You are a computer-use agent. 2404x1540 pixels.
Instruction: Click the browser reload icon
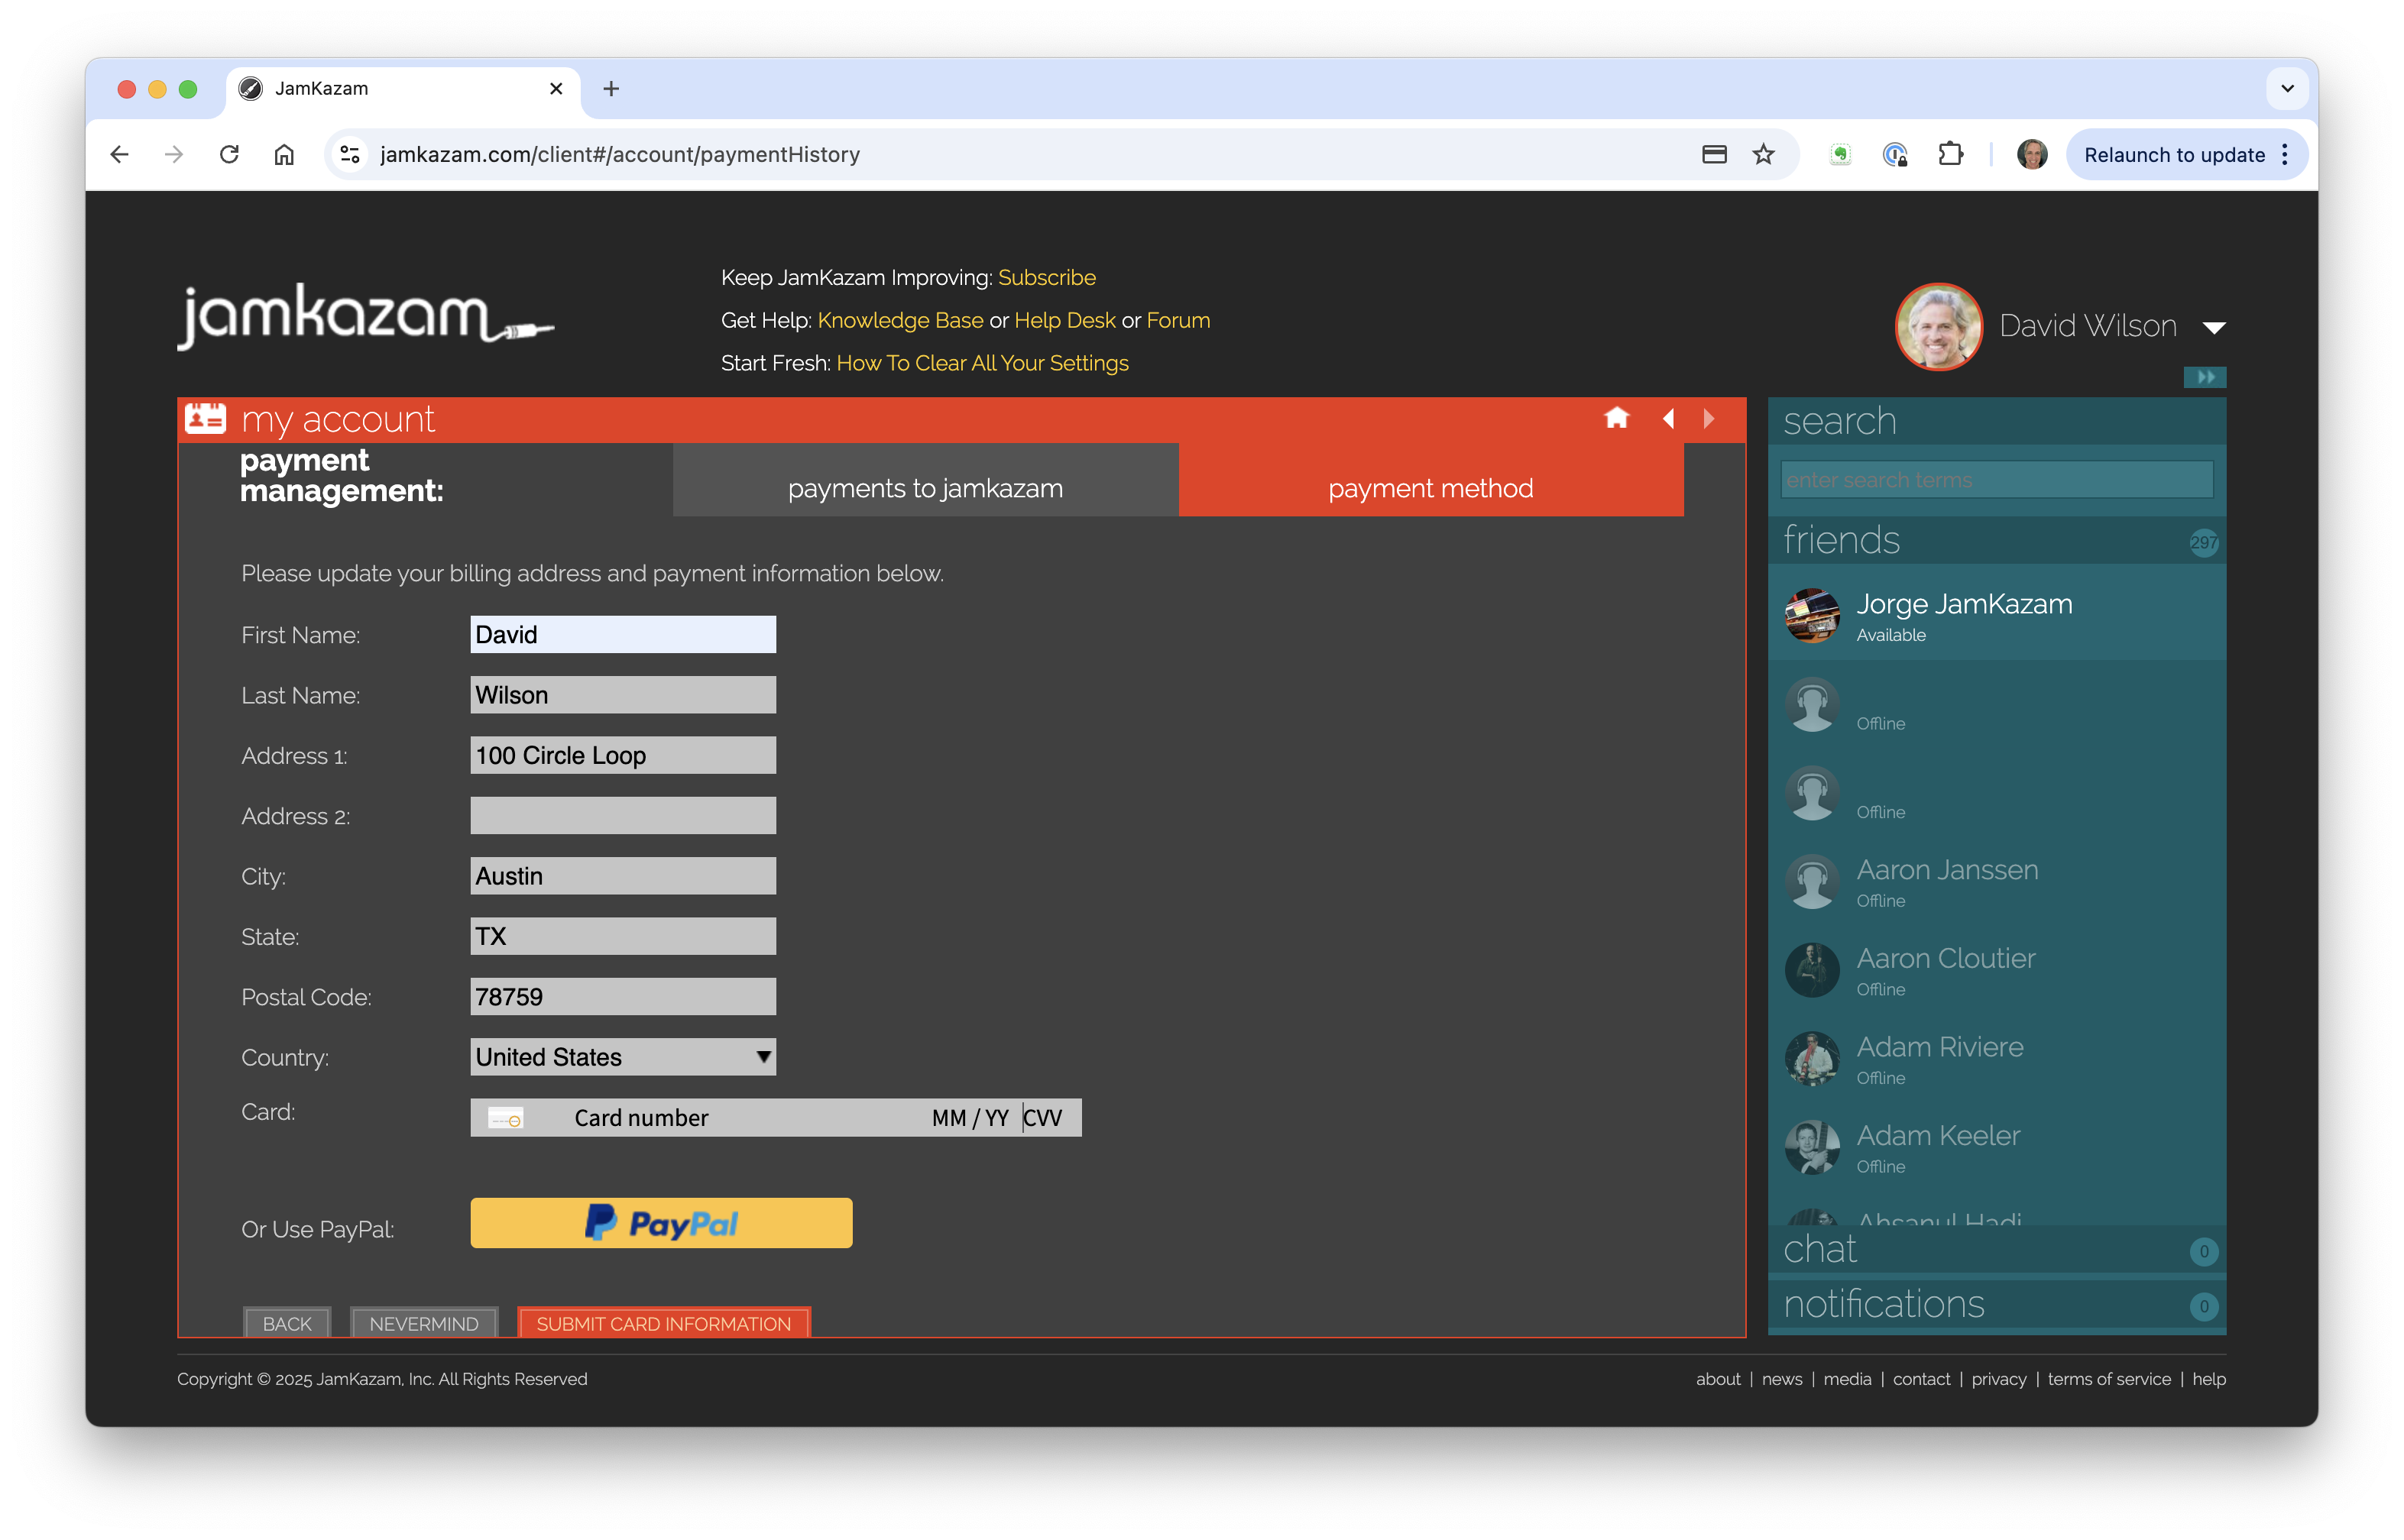[229, 154]
